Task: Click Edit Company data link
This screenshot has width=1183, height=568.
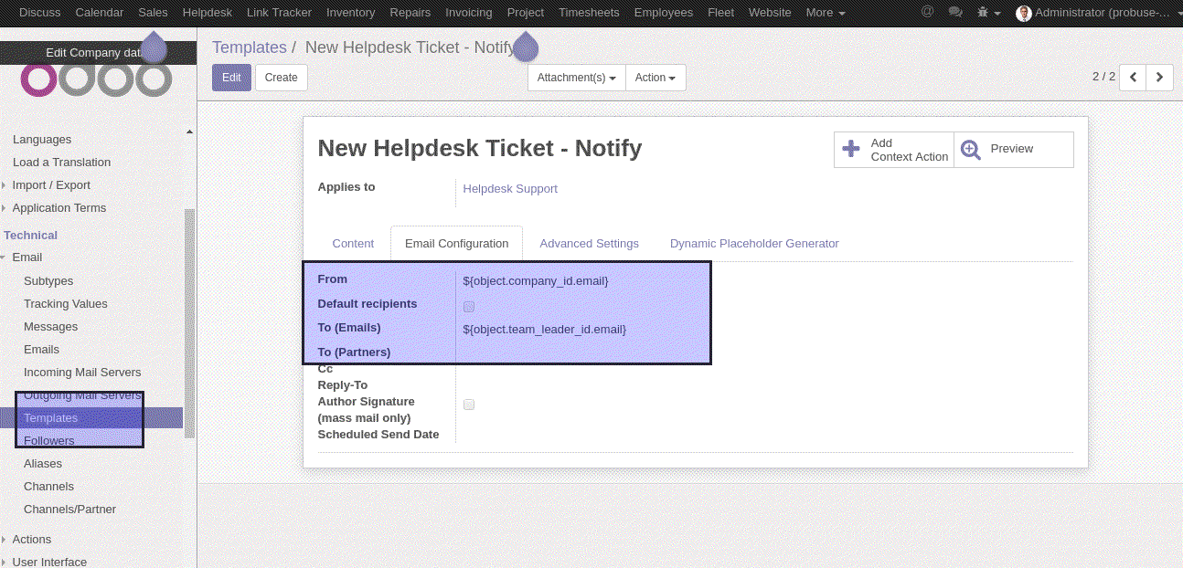Action: coord(98,53)
